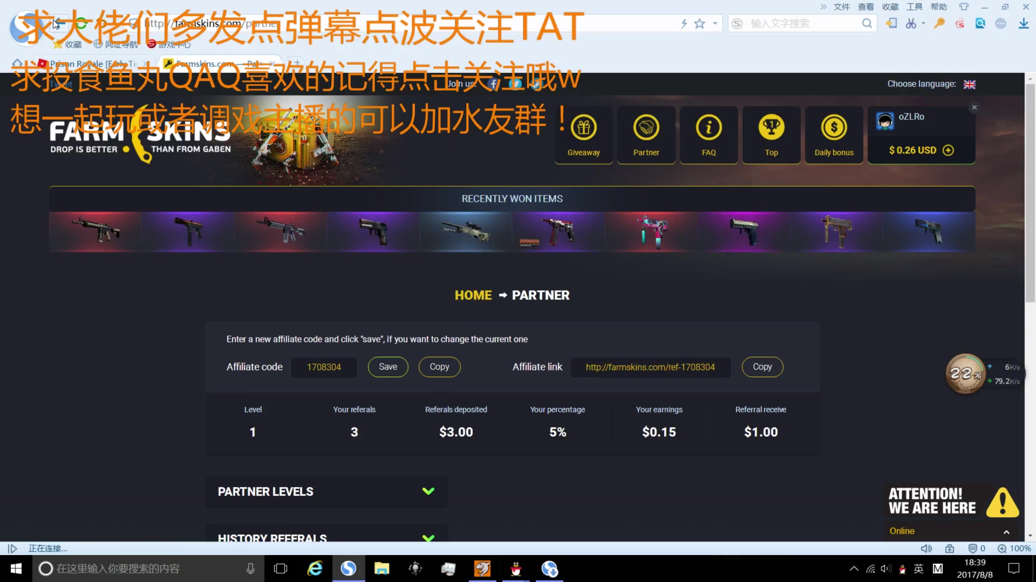Open the 收藏 menu
Screen dimensions: 1036x582
tap(890, 6)
